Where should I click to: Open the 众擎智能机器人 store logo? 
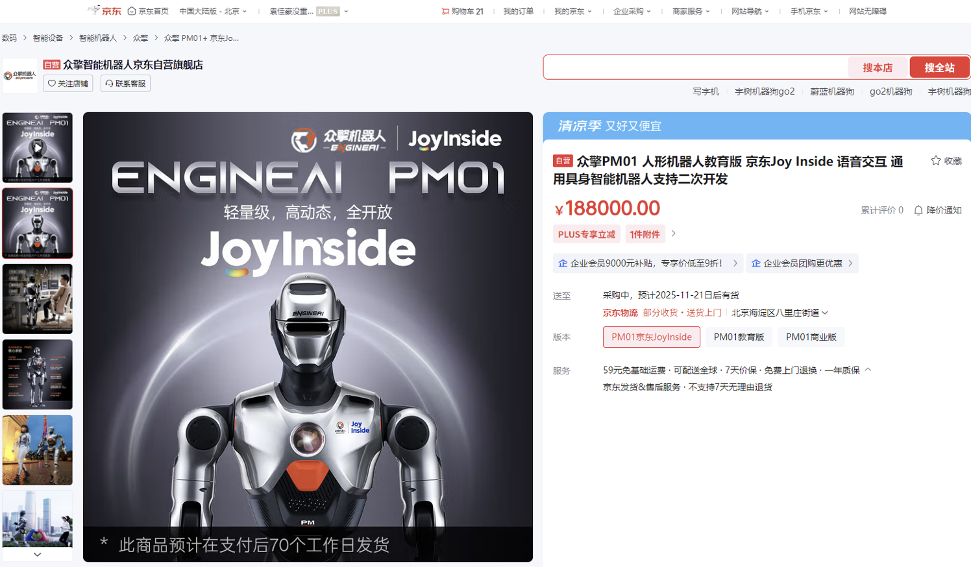pos(19,73)
